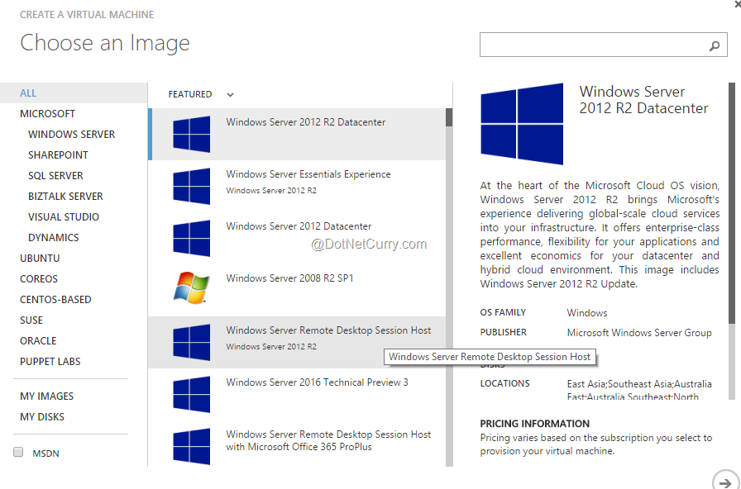Click the Windows Server 2008 R2 SP1 flag icon
The height and width of the screenshot is (489, 741).
[191, 287]
